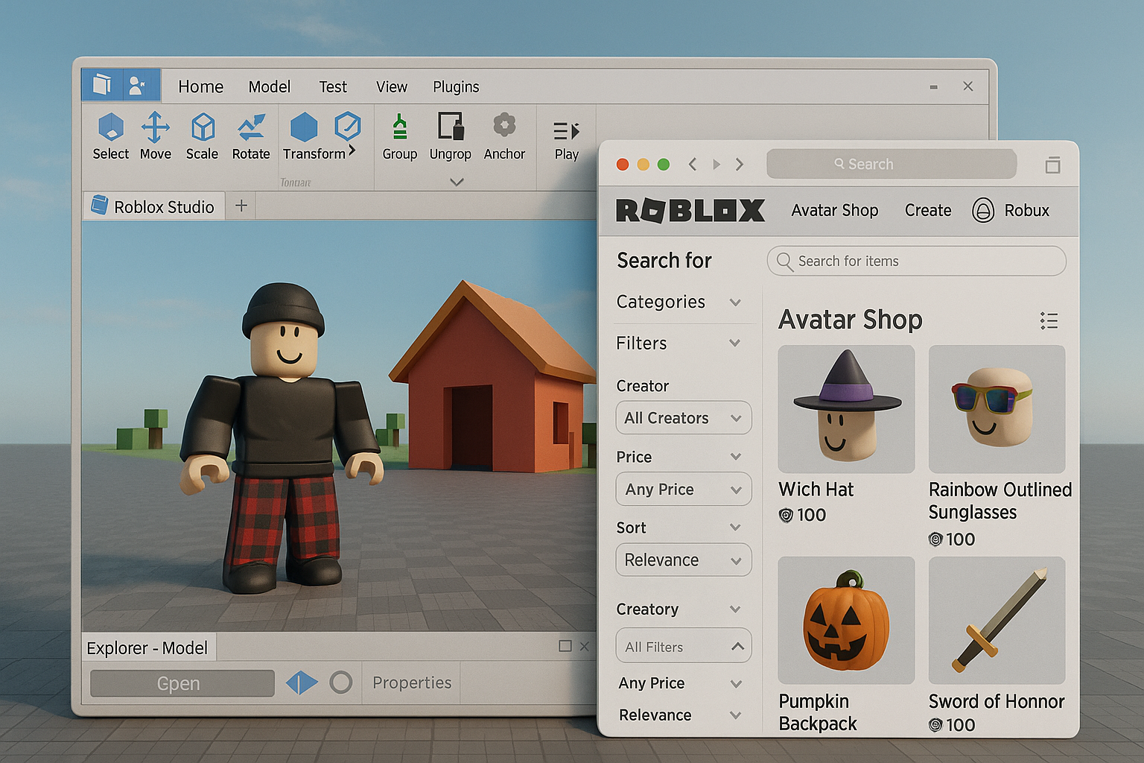
Task: Open the Any Price dropdown
Action: (684, 490)
